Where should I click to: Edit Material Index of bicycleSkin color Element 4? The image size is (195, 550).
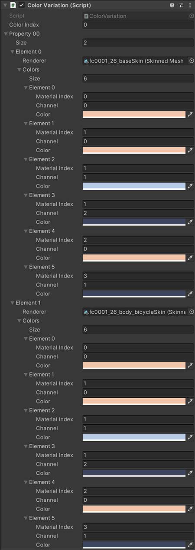(138, 491)
